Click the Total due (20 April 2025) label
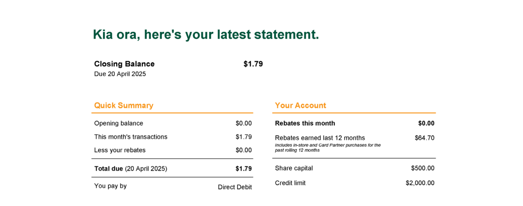 pyautogui.click(x=131, y=169)
